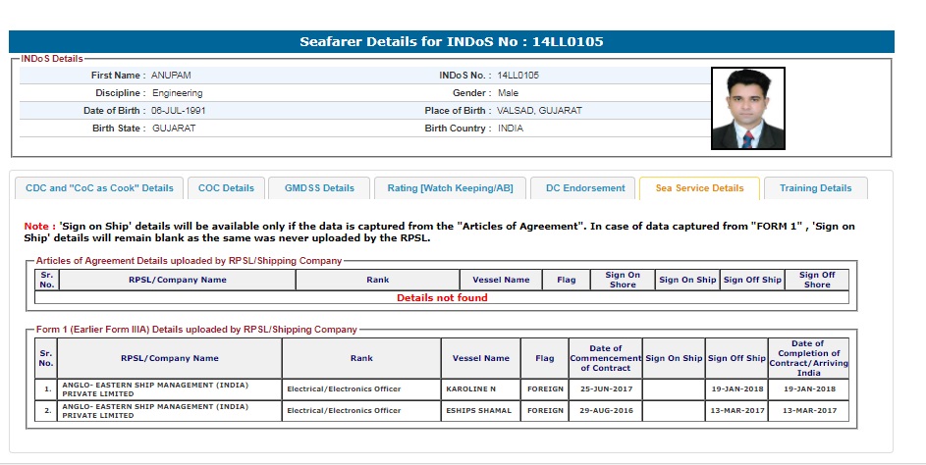The image size is (926, 465).
Task: Open the Training Details tab
Action: (x=815, y=188)
